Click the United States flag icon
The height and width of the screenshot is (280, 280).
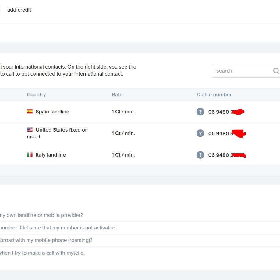pos(30,130)
